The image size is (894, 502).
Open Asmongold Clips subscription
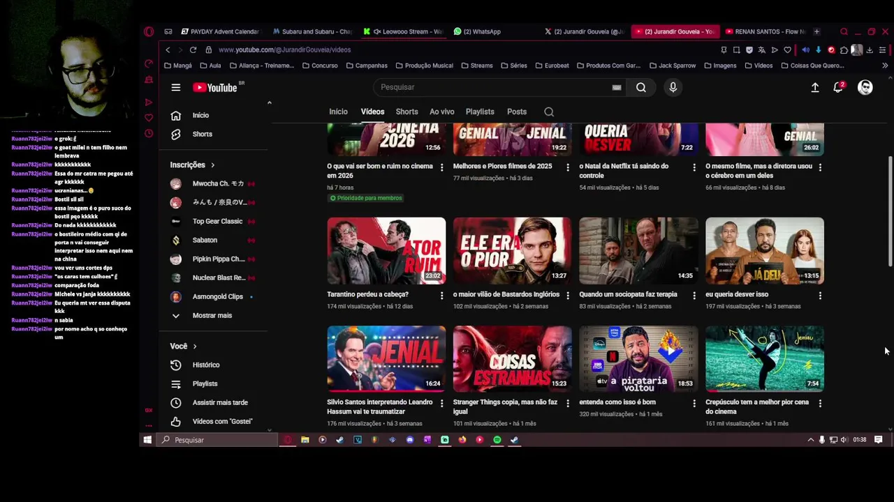pyautogui.click(x=217, y=296)
